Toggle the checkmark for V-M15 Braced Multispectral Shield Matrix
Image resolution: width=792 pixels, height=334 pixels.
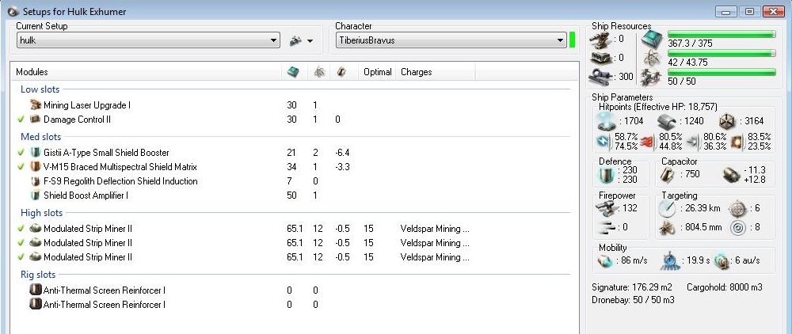pos(21,166)
